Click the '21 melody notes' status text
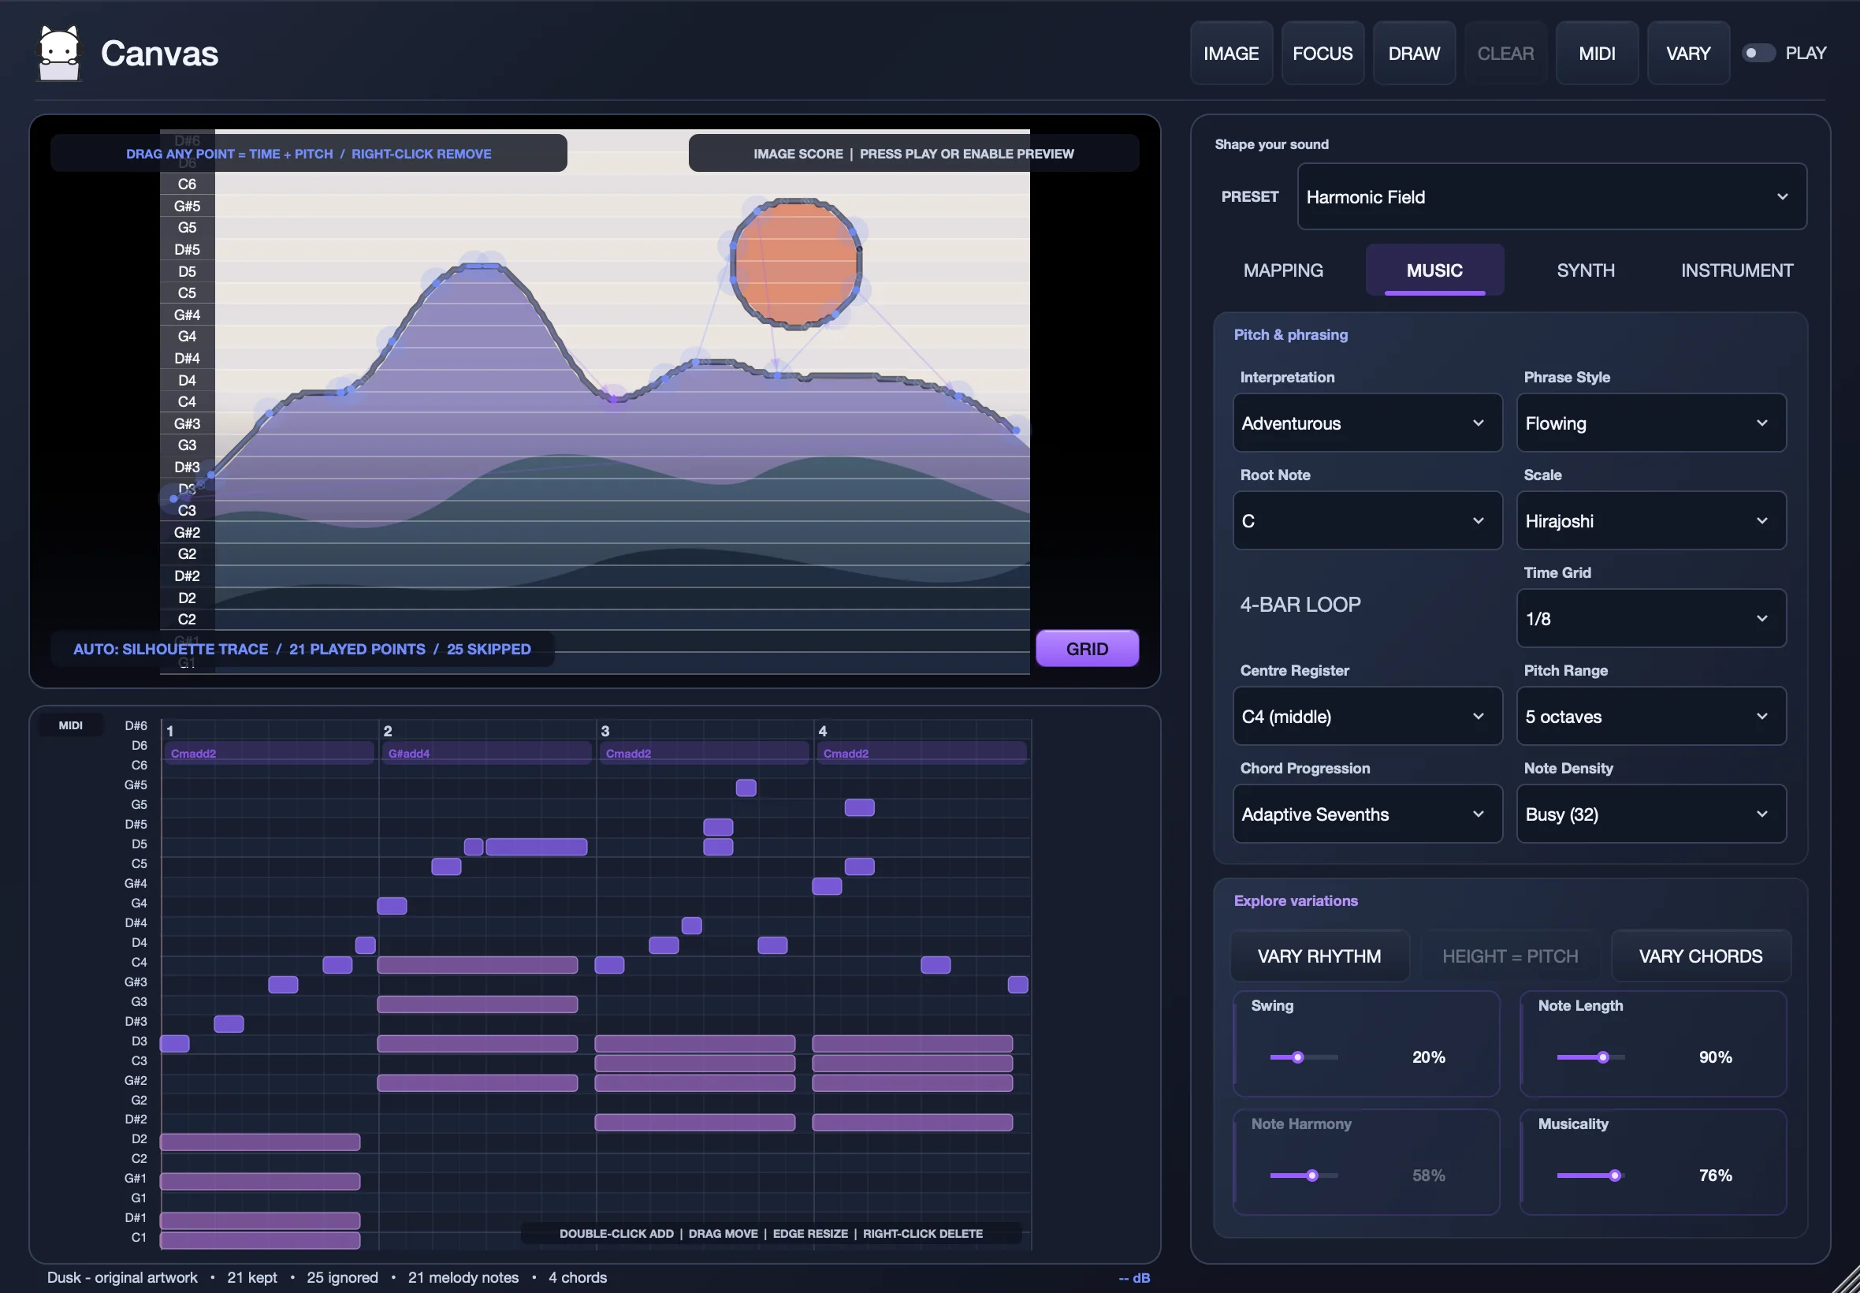 tap(463, 1276)
